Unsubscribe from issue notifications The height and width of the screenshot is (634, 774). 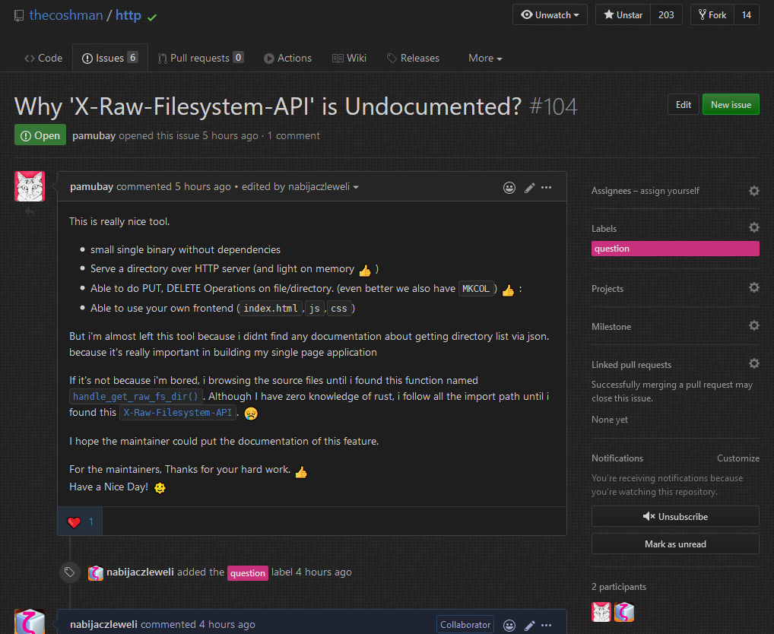point(675,516)
